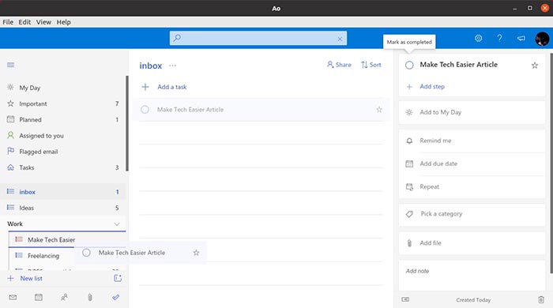Set task Repeat option
This screenshot has width=553, height=308.
click(472, 186)
